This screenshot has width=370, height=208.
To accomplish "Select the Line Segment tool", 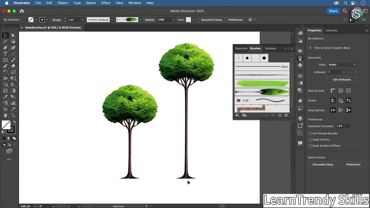I will [13, 54].
